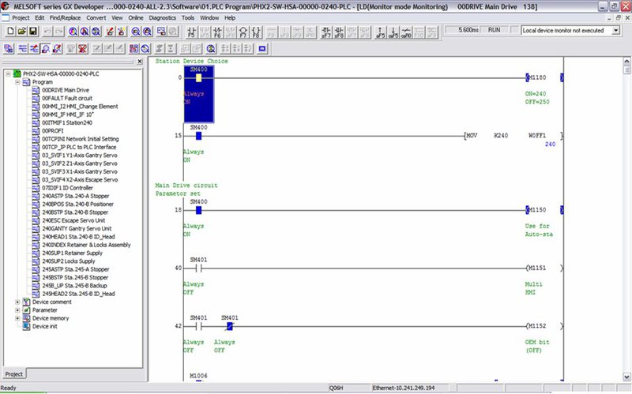Click the New project icon
The image size is (632, 394).
[9, 31]
